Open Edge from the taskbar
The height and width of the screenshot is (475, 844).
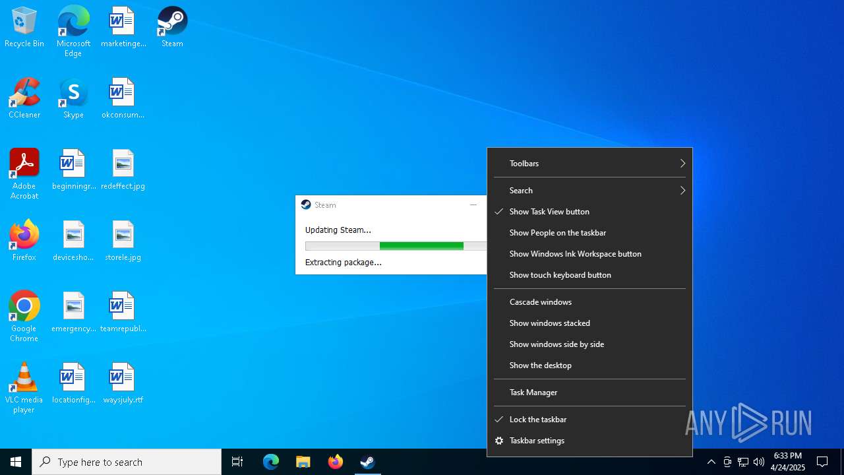point(271,462)
